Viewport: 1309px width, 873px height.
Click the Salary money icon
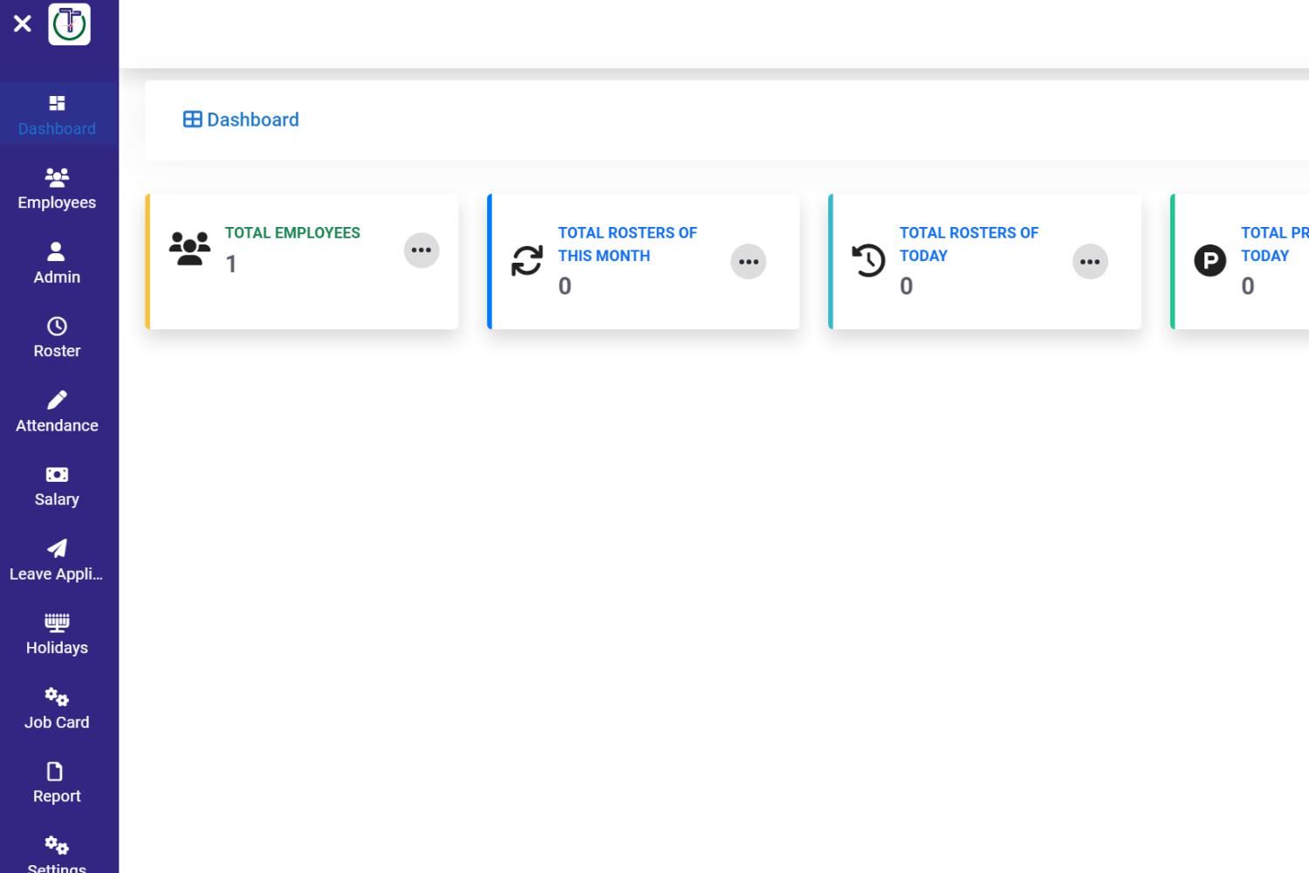point(57,475)
